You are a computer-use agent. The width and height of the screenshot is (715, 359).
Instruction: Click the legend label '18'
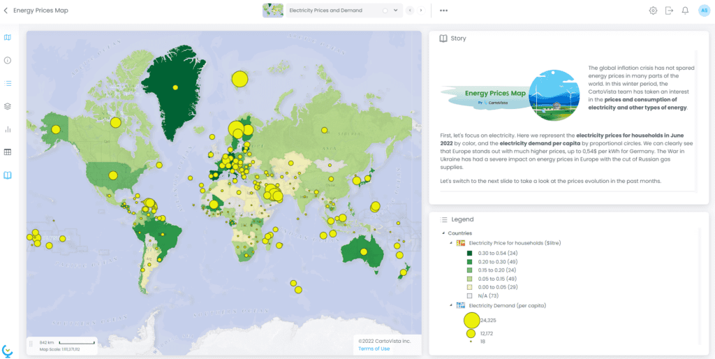coord(483,342)
